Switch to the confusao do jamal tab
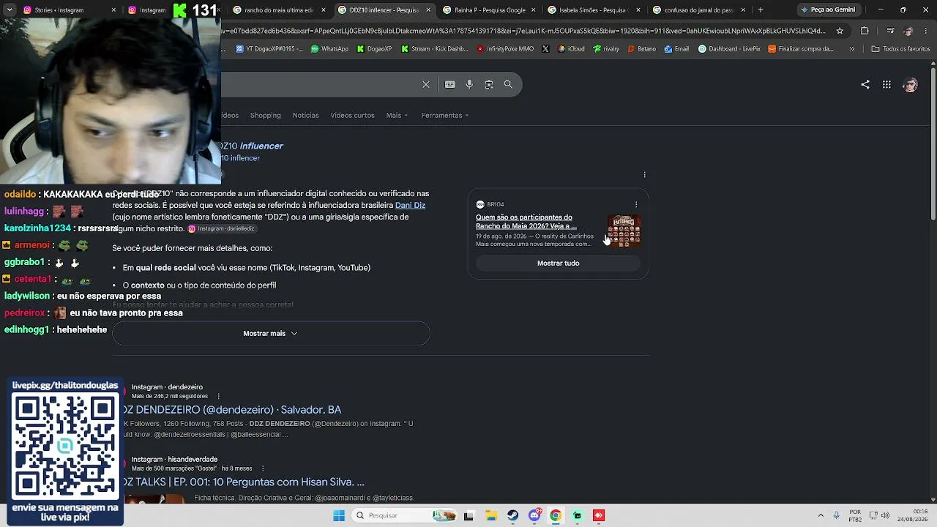This screenshot has height=527, width=937. [x=698, y=10]
